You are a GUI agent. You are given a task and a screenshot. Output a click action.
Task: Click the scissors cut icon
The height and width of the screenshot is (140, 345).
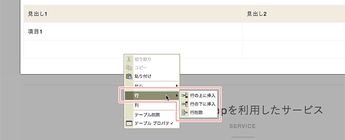point(129,59)
